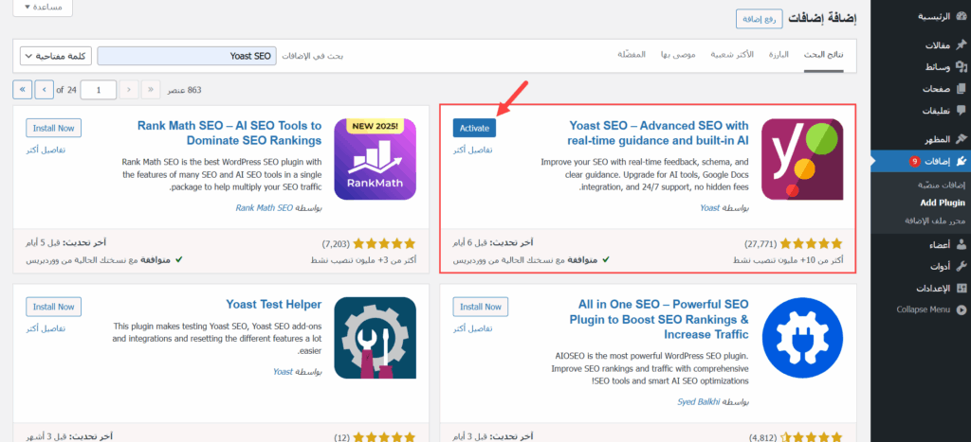
Task: Click the Yoast SEO five-star rating
Action: coord(812,244)
